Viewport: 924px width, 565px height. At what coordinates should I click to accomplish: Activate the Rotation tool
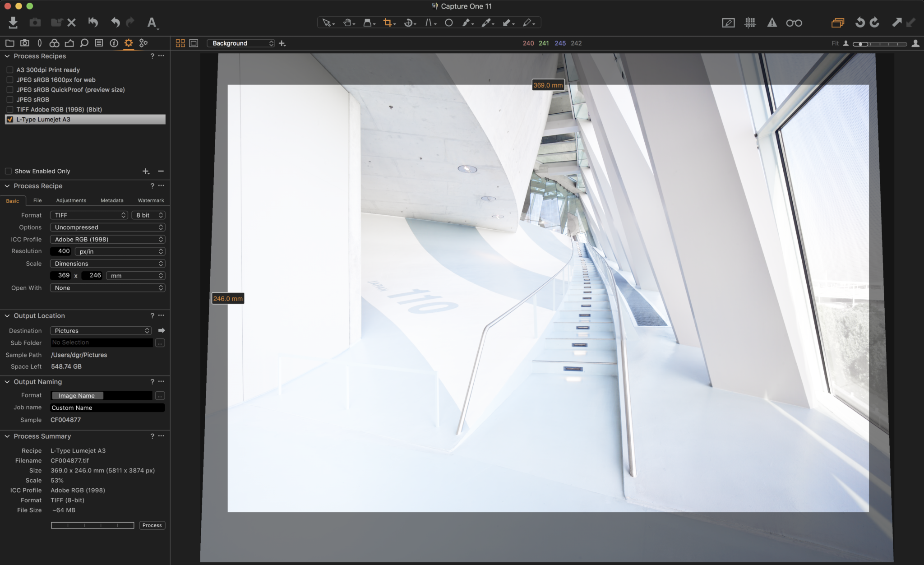tap(408, 22)
